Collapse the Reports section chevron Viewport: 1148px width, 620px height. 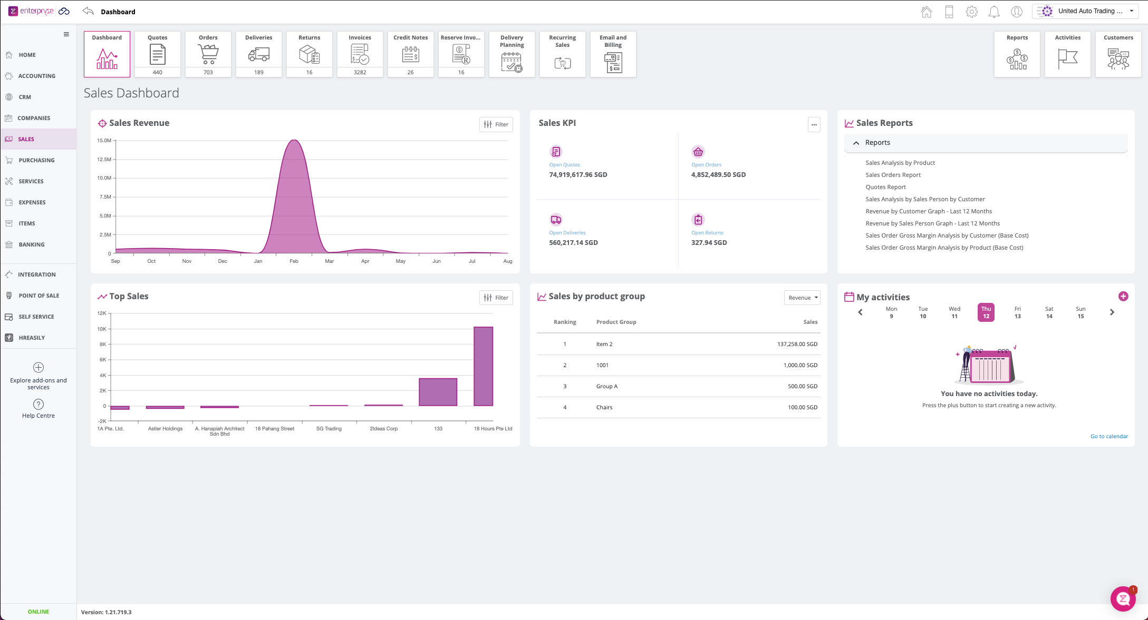pyautogui.click(x=856, y=143)
